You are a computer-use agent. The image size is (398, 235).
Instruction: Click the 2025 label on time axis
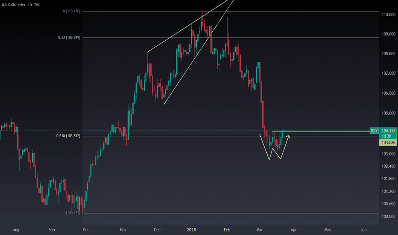pos(191,230)
